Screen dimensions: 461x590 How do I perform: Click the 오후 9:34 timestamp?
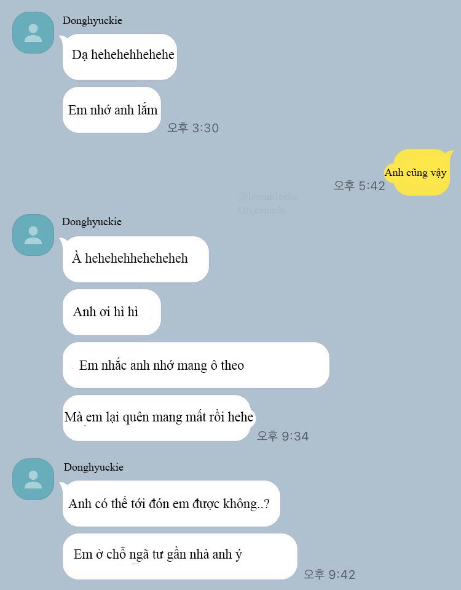pos(283,436)
